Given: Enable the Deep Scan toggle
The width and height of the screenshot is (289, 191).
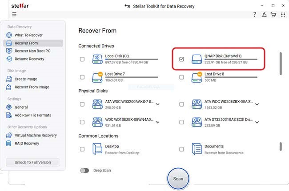Looking at the screenshot, I should (x=84, y=170).
